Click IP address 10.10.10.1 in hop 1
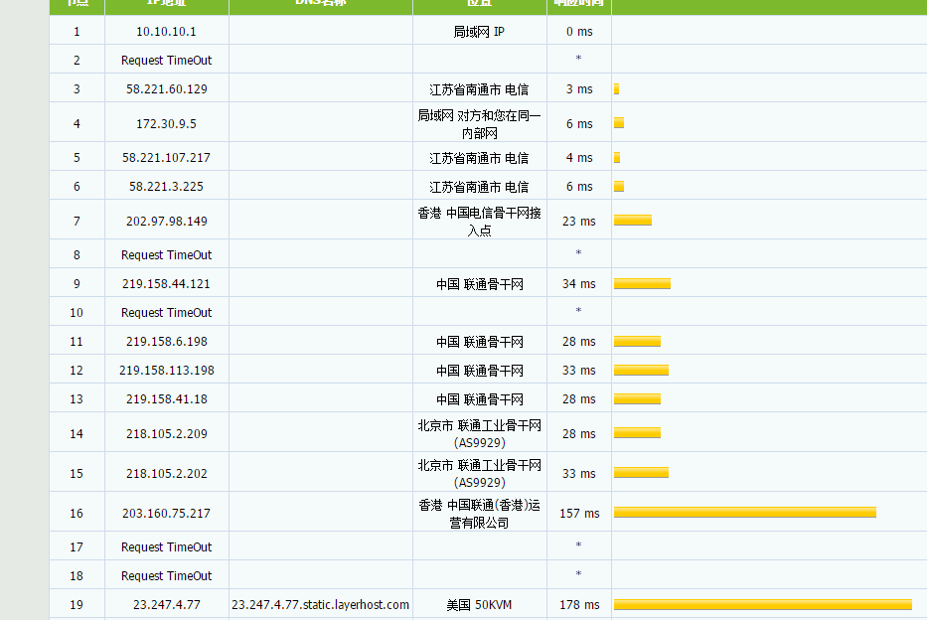927x620 pixels. coord(166,32)
